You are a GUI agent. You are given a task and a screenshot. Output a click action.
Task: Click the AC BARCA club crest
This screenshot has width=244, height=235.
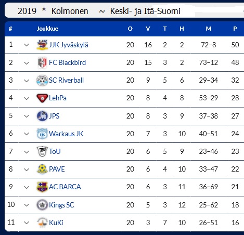tap(42, 187)
